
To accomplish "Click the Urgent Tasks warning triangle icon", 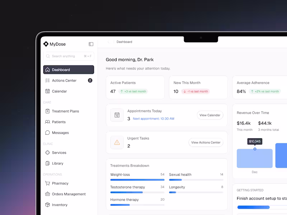I will click(117, 142).
